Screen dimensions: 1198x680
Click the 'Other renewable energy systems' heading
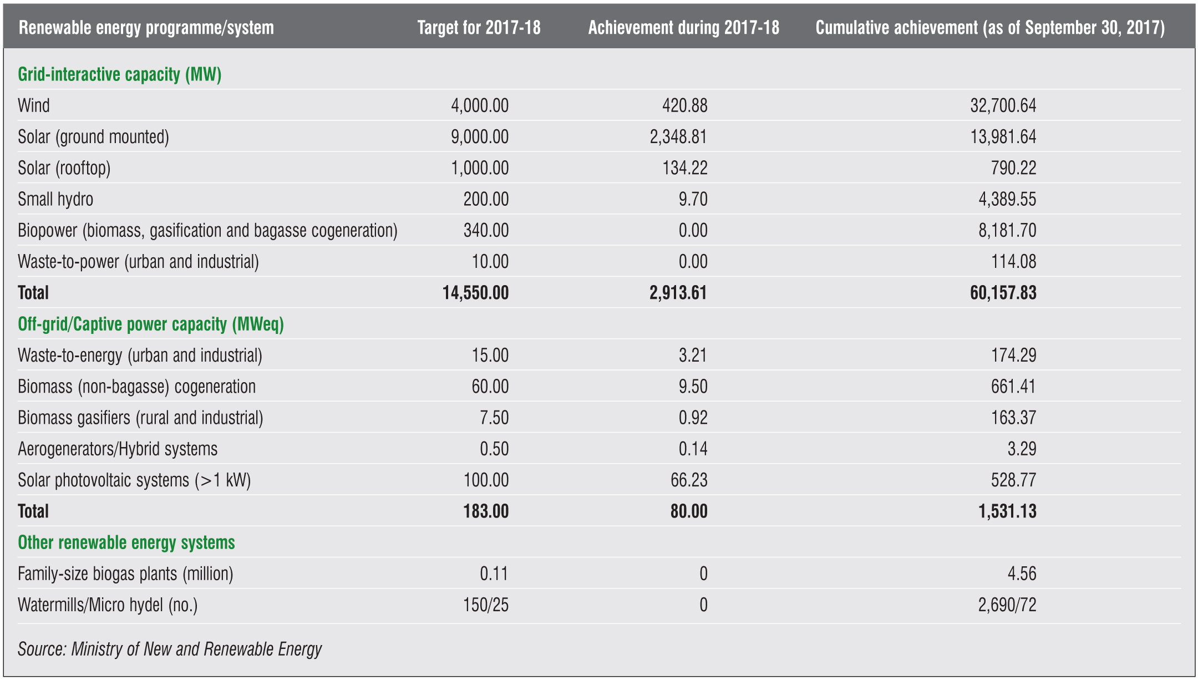coord(126,542)
